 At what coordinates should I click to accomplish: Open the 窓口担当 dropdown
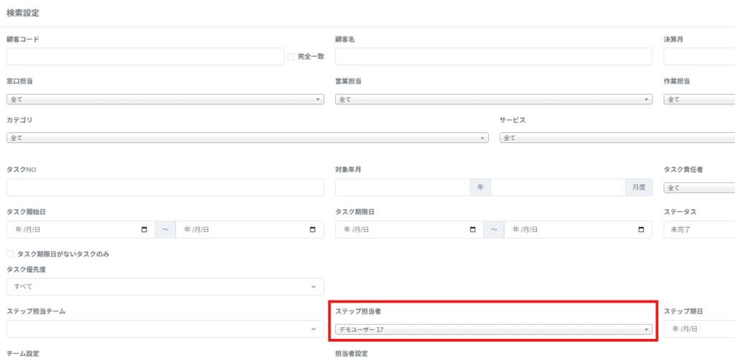[165, 99]
